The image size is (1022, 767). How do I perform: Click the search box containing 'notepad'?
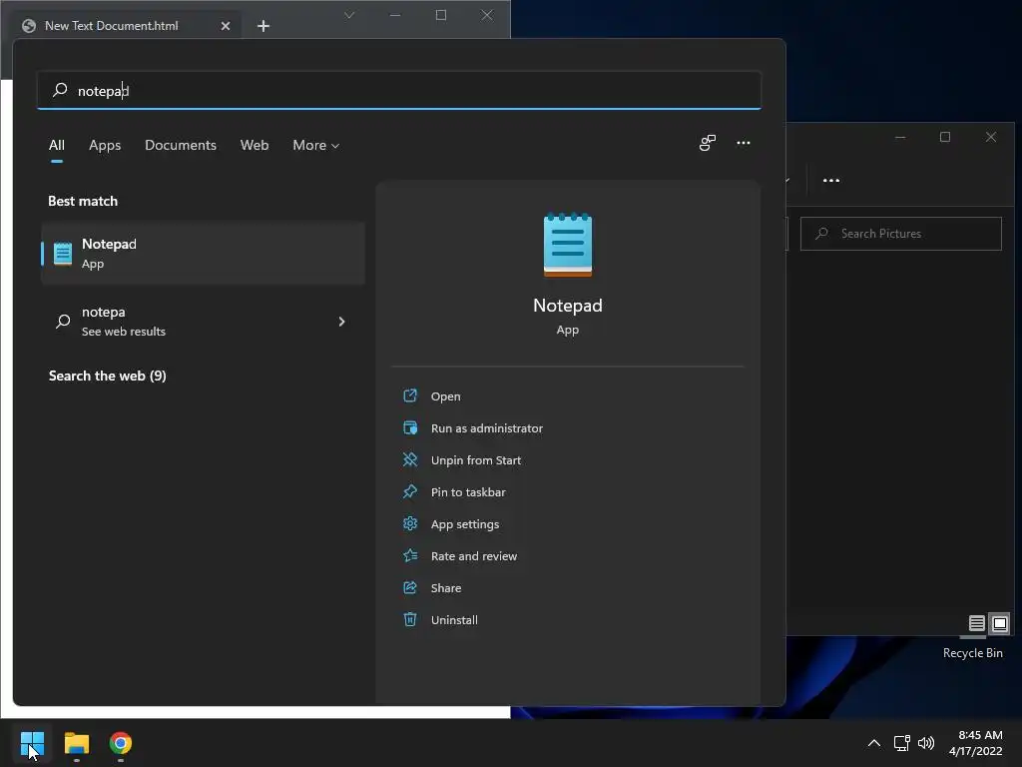coord(399,90)
